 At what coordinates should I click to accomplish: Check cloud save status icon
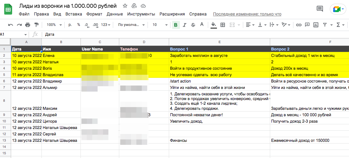(144, 6)
